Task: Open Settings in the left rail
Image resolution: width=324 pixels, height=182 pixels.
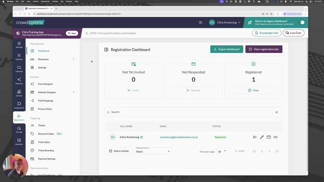Action: click(x=19, y=45)
